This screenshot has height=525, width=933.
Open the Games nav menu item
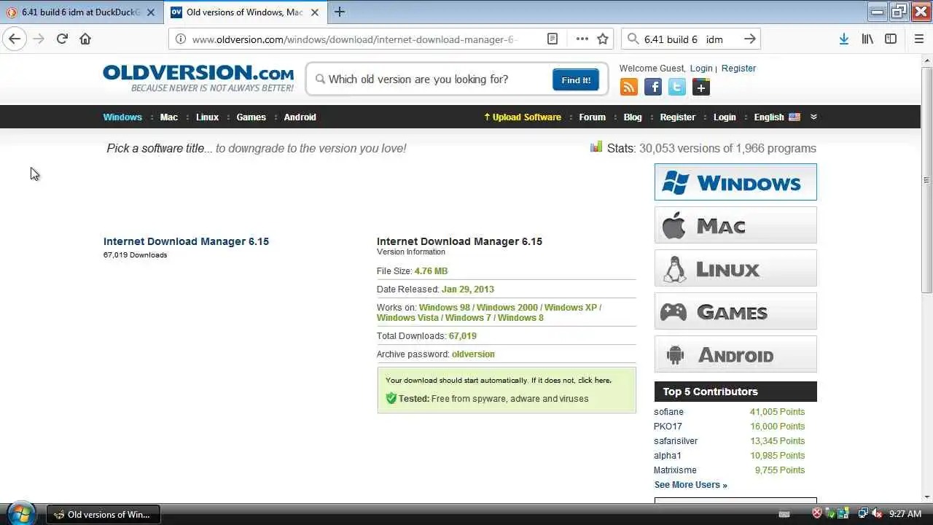click(x=251, y=117)
